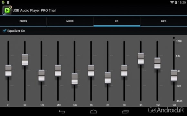Image resolution: width=187 pixels, height=116 pixels.
Task: Open the recent apps overview button
Action: pos(125,112)
